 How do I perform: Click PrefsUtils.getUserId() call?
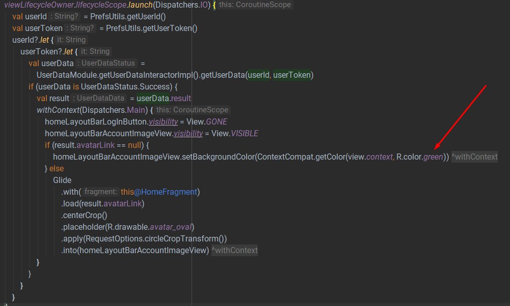click(128, 17)
